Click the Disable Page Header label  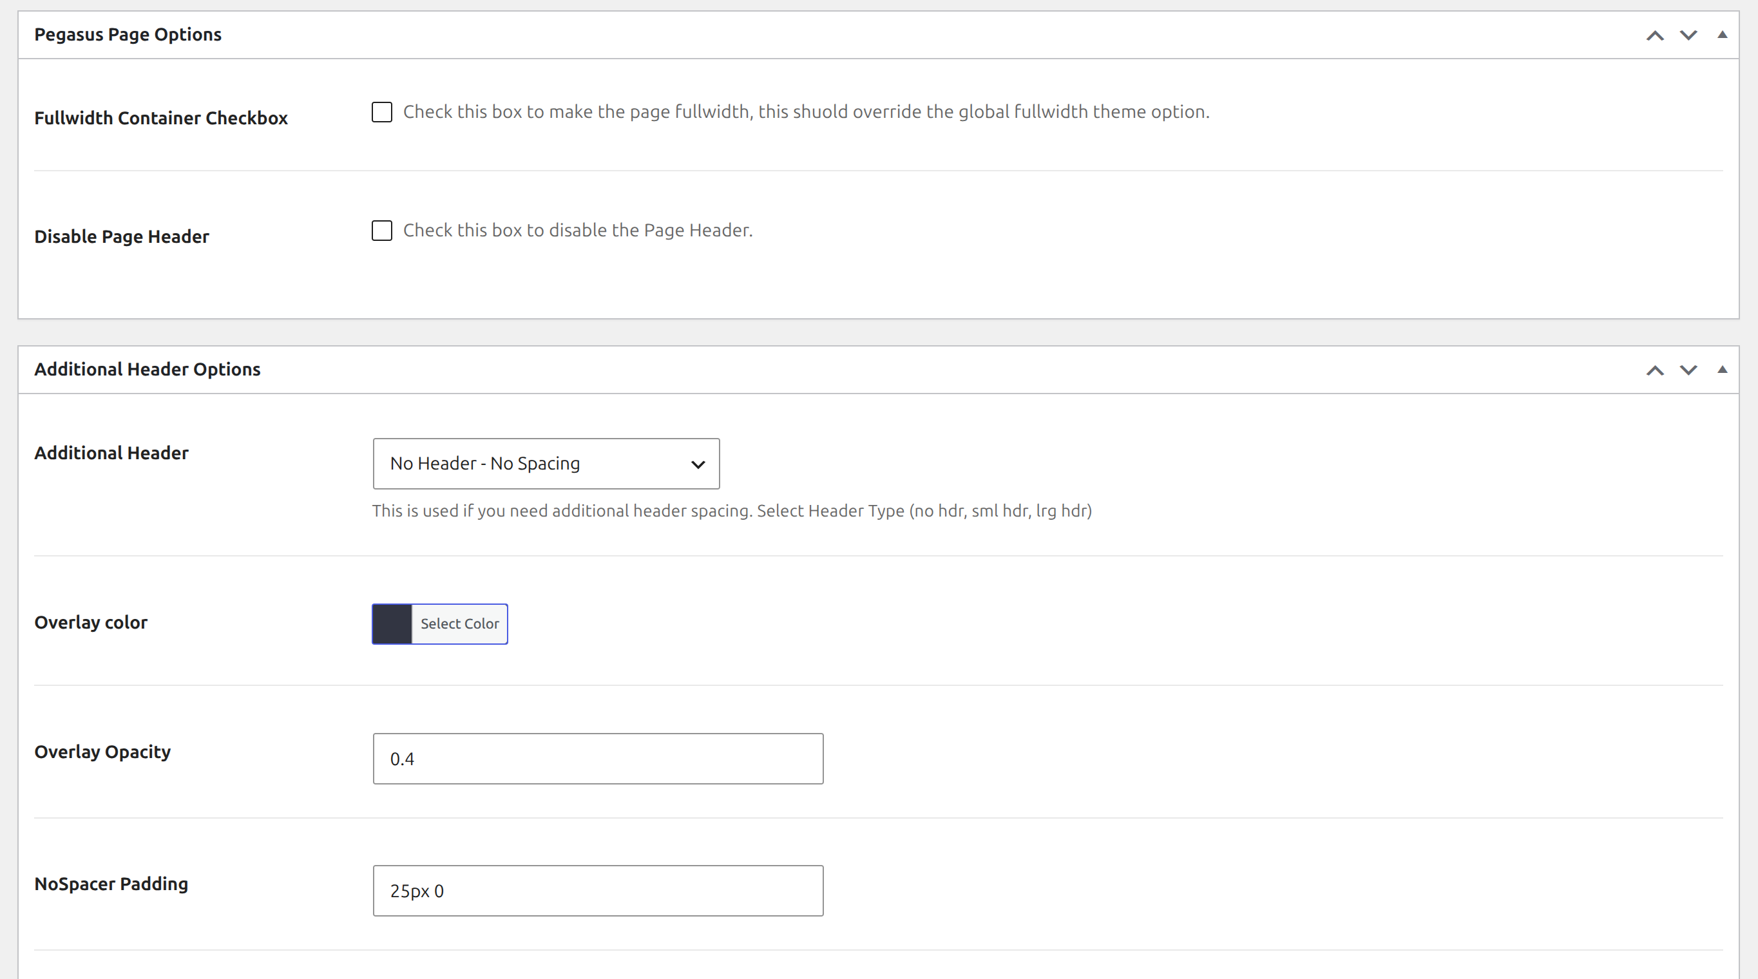click(x=122, y=237)
